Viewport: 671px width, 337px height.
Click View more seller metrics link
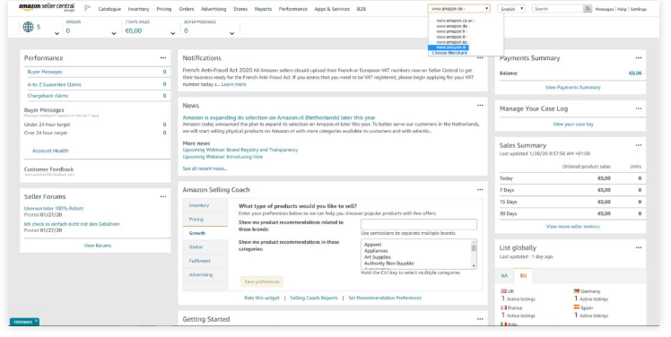572,226
